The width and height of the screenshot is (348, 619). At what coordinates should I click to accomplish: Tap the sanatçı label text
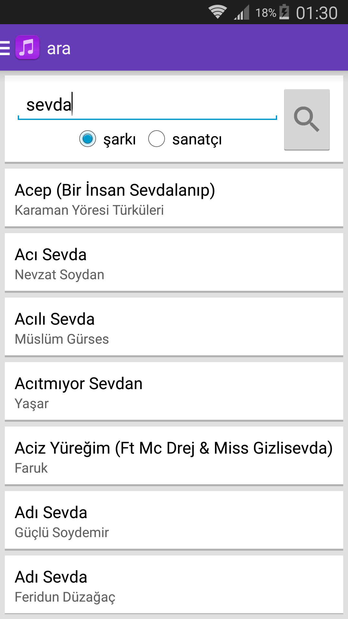coord(197,139)
